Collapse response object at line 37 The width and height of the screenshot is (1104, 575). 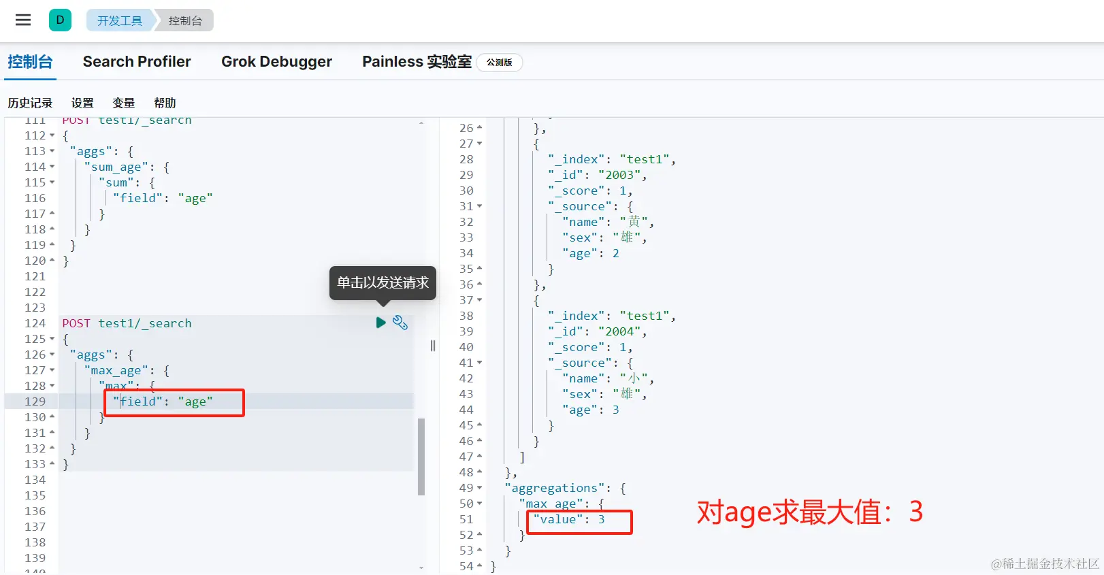pos(479,300)
